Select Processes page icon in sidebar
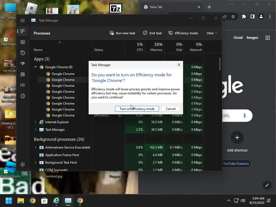Screen dimensions: 276x207 coord(23,31)
